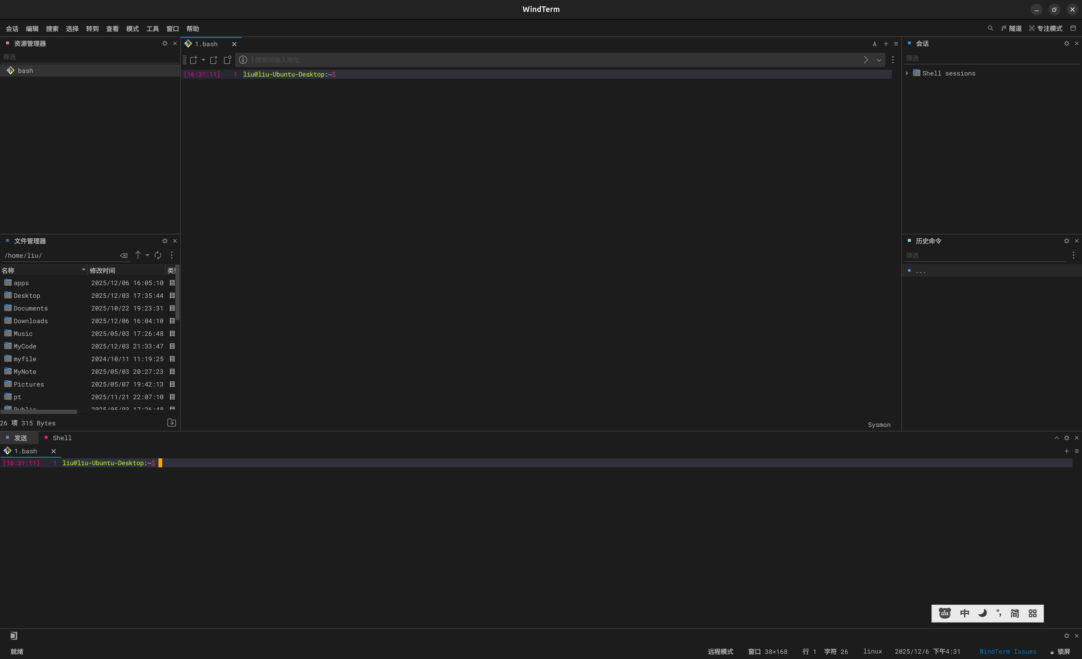Open 资源管理器 panel settings gear
Screen dimensions: 1082x659
[165, 44]
